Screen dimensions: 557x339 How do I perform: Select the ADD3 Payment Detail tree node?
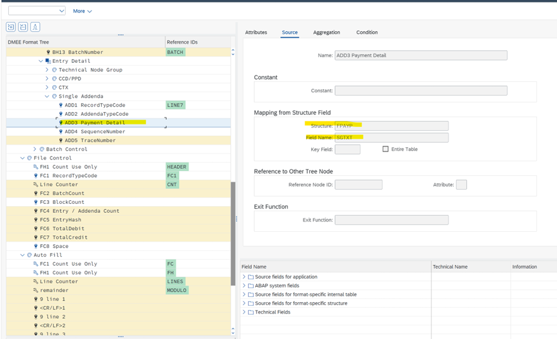[95, 123]
